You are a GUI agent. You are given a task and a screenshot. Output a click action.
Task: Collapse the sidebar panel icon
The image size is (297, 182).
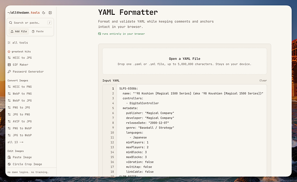50,13
